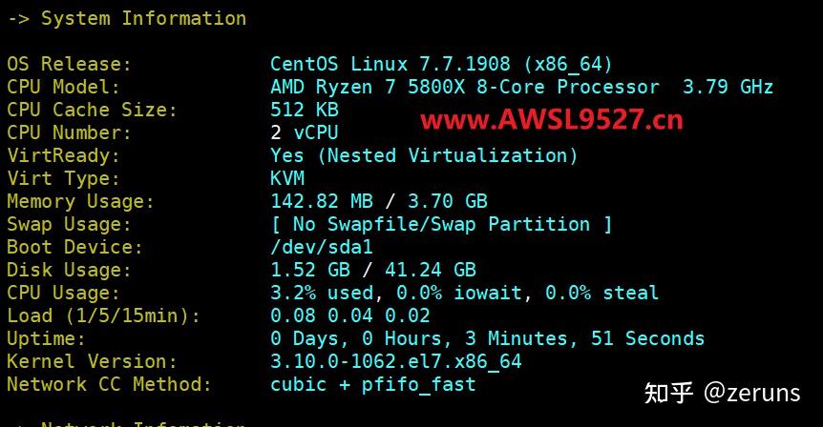This screenshot has height=427, width=823.
Task: Click the Yes (Nested Virtualization) text
Action: point(424,155)
